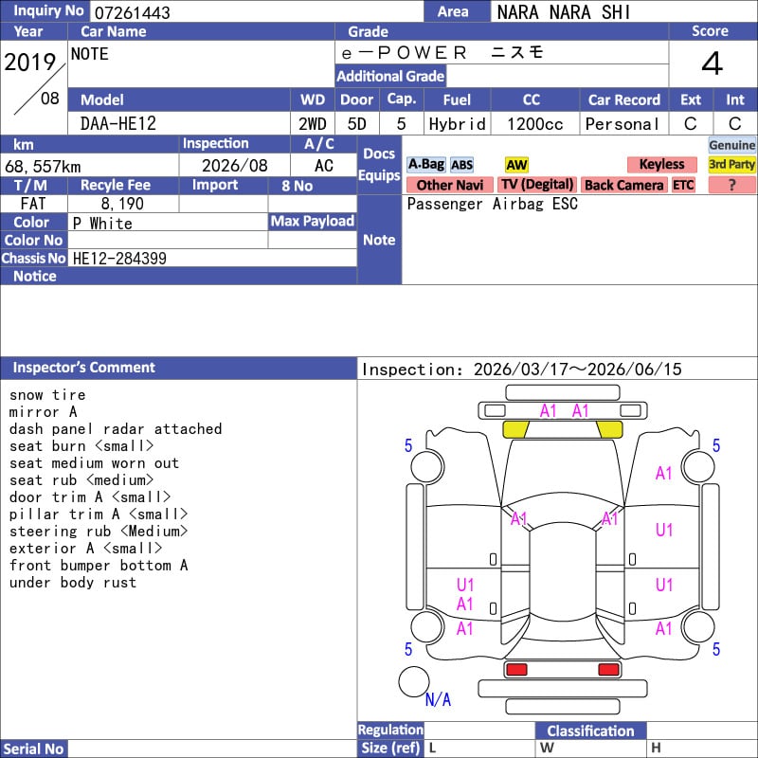The height and width of the screenshot is (758, 758).
Task: Select the Additional Grade label
Action: pos(390,76)
